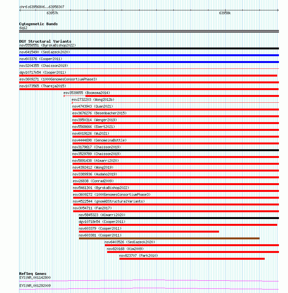Click nsv5891438 (Almarri2020) label
288x293 pixels.
[96, 161]
